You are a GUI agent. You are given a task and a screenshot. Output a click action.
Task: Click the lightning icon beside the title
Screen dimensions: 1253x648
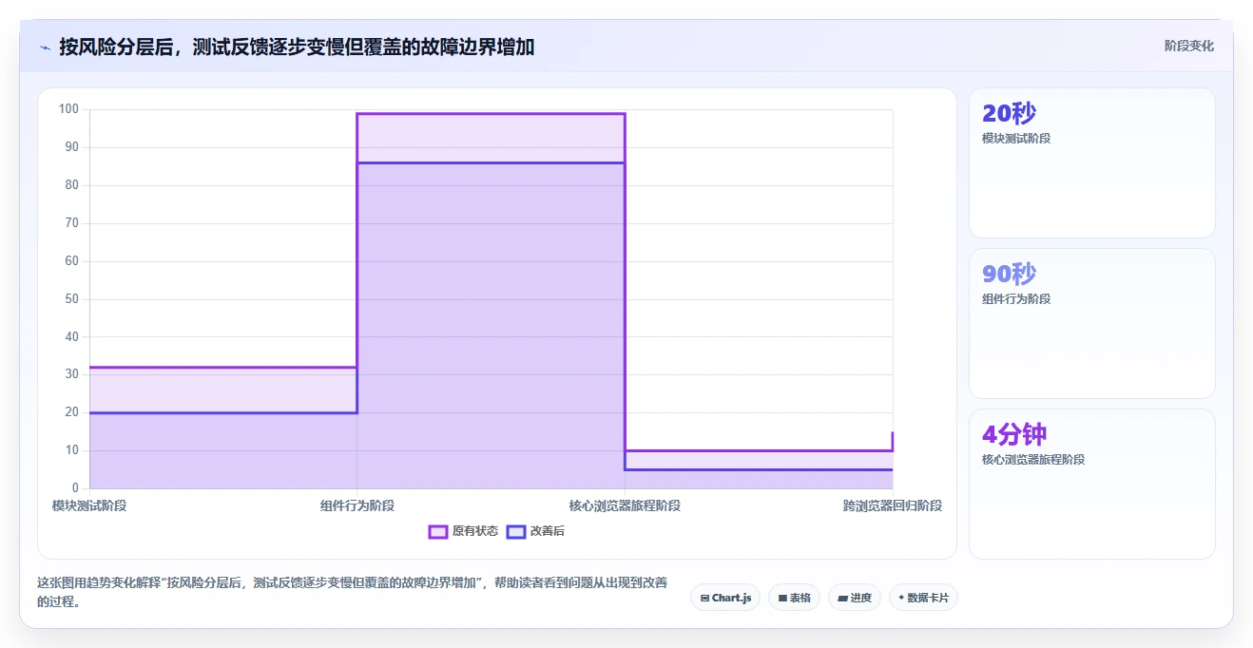[45, 47]
